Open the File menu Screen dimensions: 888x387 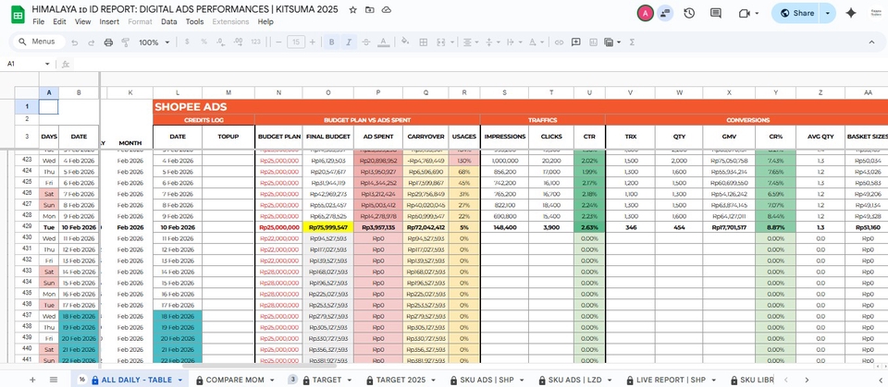pos(39,21)
